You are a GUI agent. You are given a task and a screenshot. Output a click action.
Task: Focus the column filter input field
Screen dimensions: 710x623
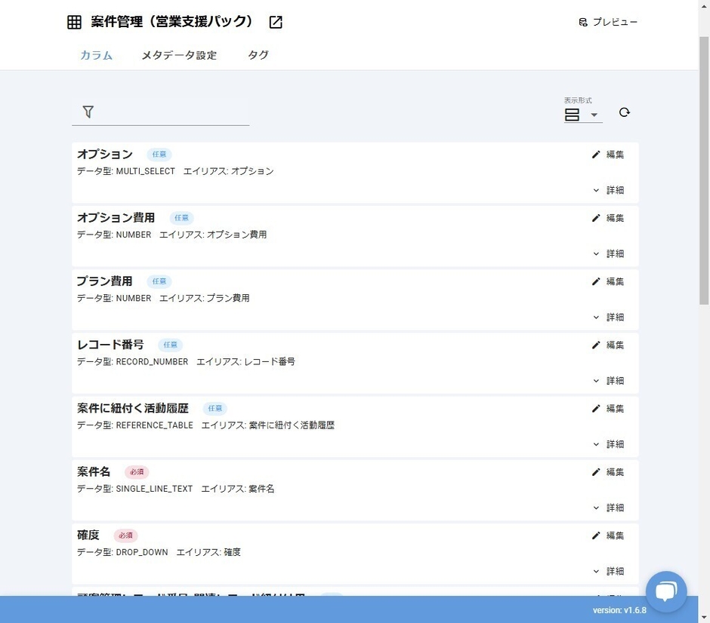(160, 112)
